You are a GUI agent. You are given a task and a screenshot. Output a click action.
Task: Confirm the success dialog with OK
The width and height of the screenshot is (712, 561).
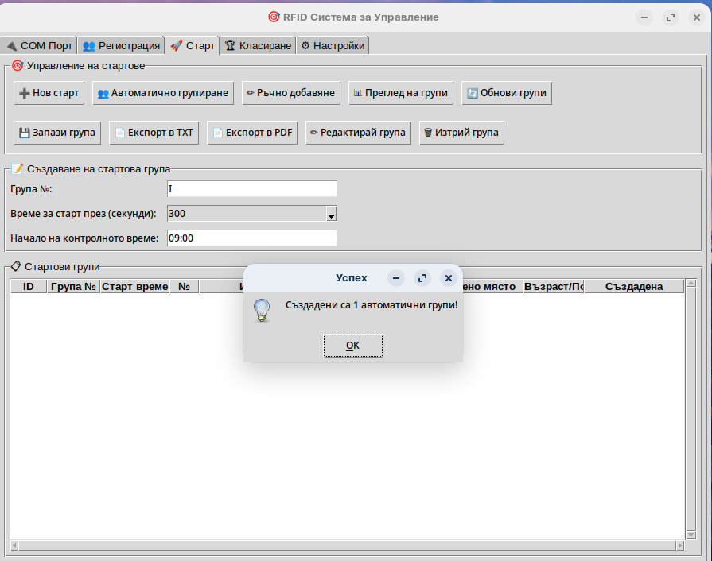pyautogui.click(x=353, y=346)
